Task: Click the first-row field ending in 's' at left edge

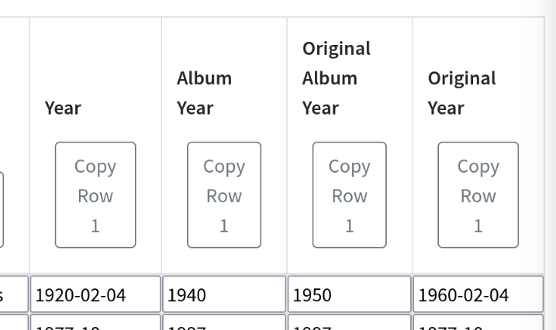Action: 14,294
